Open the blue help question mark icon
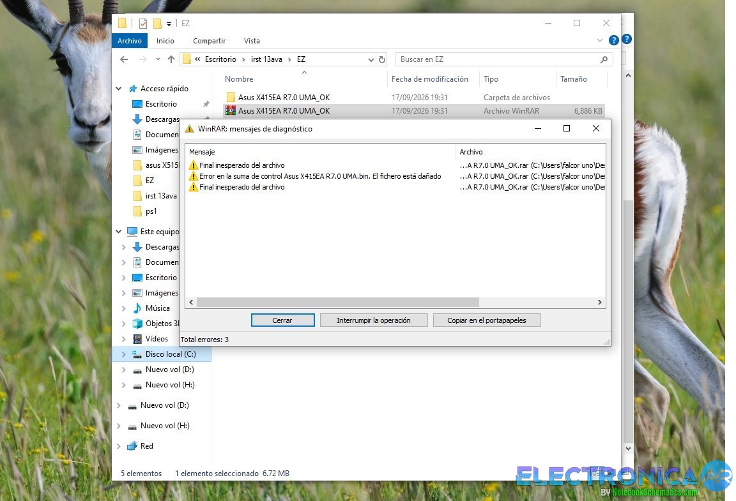This screenshot has height=501, width=736. point(613,40)
